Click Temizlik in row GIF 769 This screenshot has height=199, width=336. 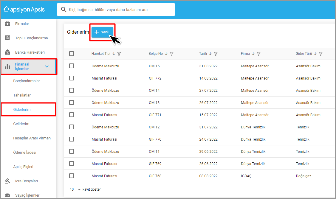tap(303, 164)
